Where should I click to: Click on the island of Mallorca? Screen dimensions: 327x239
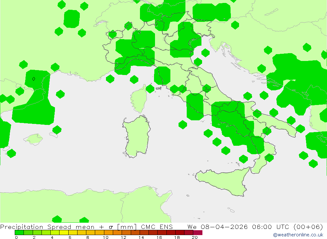[33, 139]
